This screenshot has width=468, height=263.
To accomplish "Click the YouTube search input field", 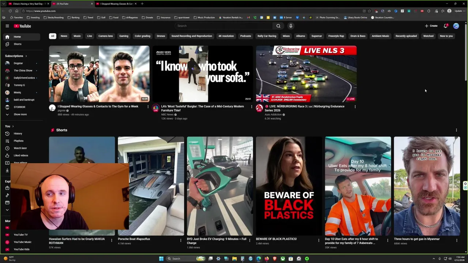I will 224,26.
